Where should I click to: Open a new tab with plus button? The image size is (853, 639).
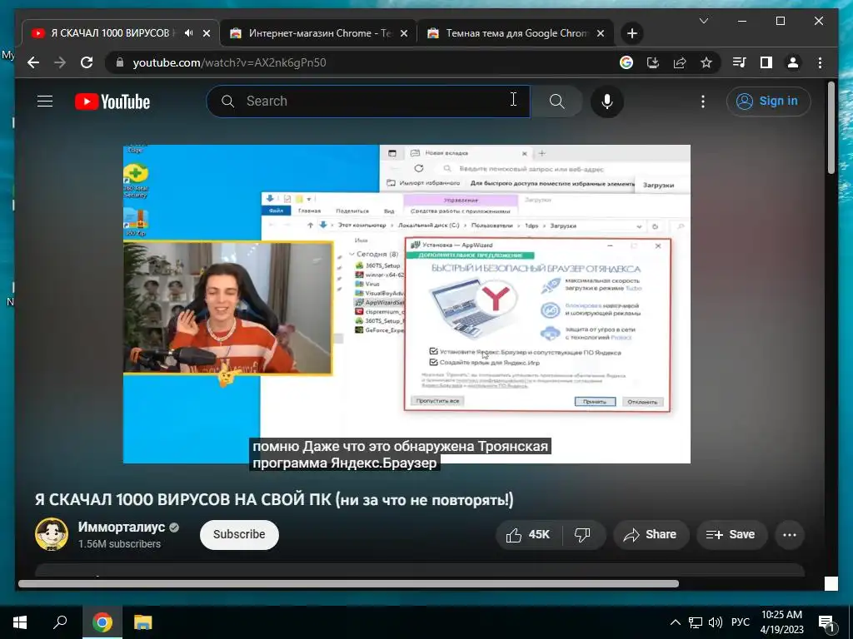631,33
